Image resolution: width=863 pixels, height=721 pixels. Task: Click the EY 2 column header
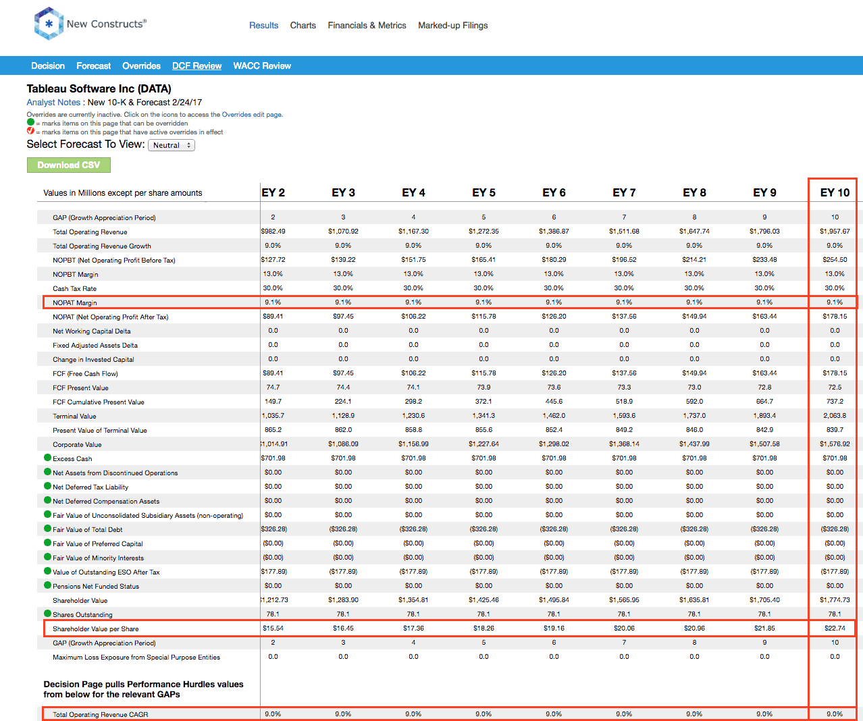point(273,192)
